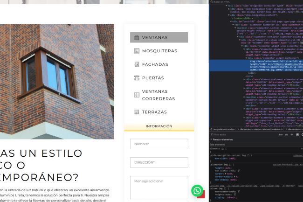303x202 pixels.
Task: Click the Mosquiteras icon in the menu
Action: [x=137, y=51]
